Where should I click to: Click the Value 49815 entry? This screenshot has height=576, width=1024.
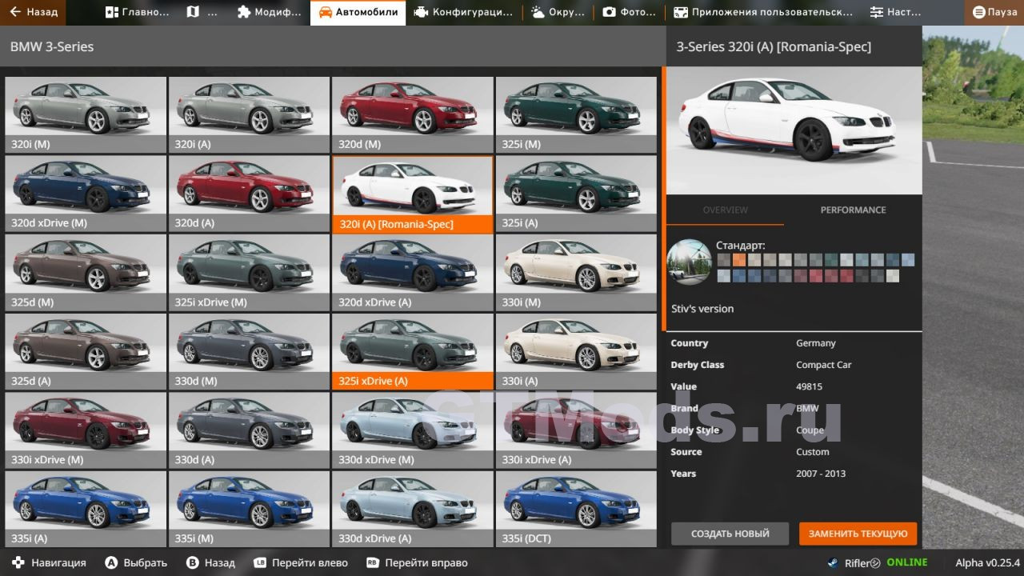[794, 386]
